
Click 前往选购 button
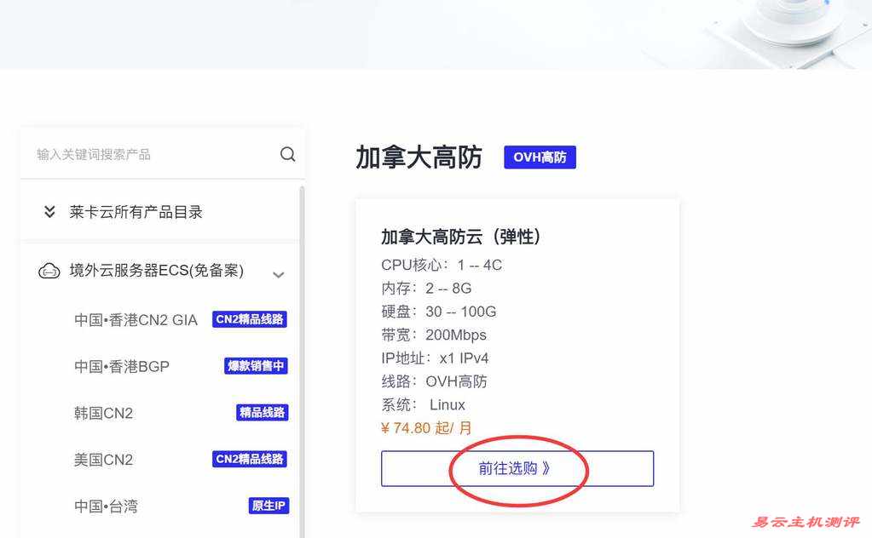pos(517,468)
